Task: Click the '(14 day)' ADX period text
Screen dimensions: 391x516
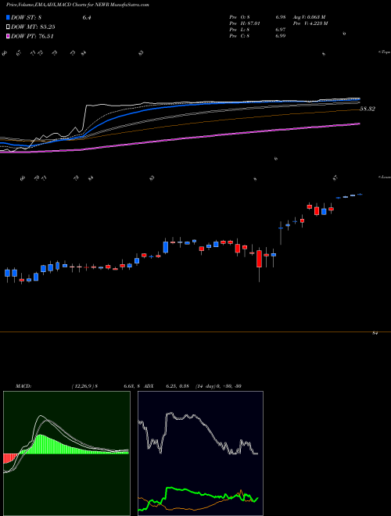Action: (205, 386)
